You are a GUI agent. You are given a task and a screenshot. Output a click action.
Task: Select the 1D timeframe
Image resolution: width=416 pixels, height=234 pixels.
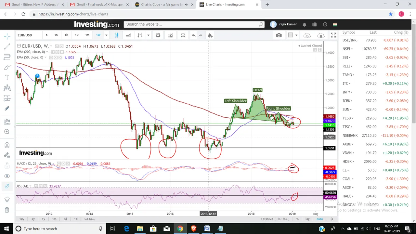(x=77, y=35)
